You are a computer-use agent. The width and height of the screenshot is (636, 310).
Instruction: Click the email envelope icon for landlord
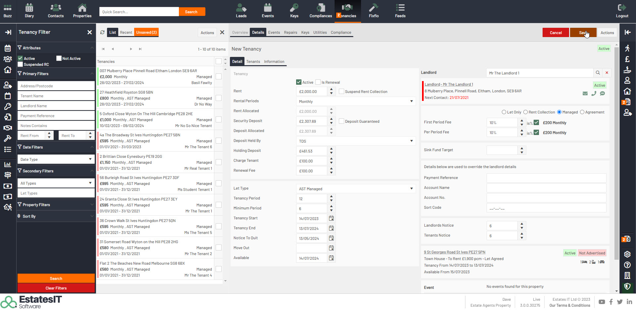pyautogui.click(x=585, y=94)
